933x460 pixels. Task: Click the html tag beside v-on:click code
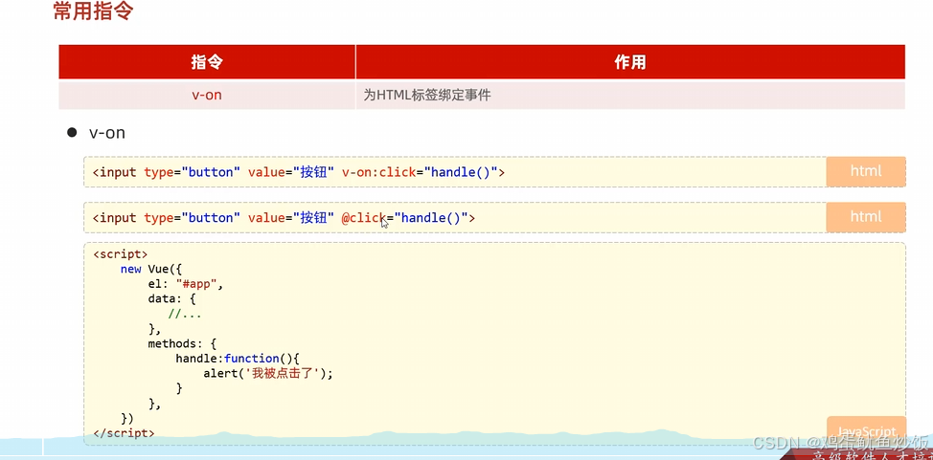866,172
